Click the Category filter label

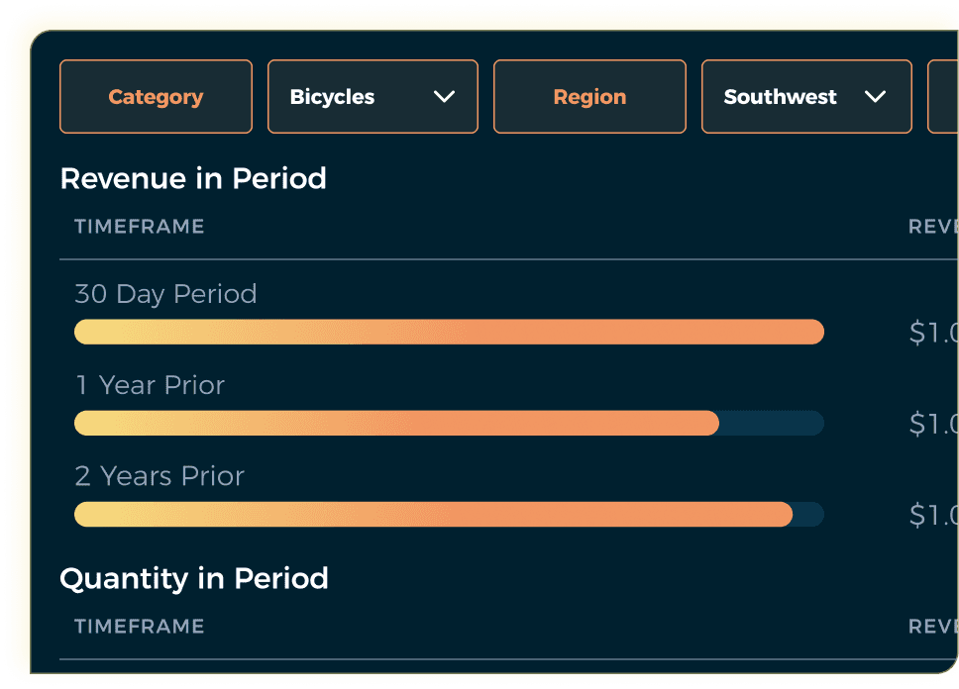point(156,96)
